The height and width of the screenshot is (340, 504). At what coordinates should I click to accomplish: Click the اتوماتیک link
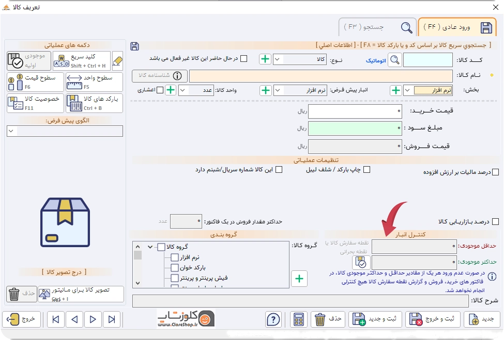click(x=376, y=60)
